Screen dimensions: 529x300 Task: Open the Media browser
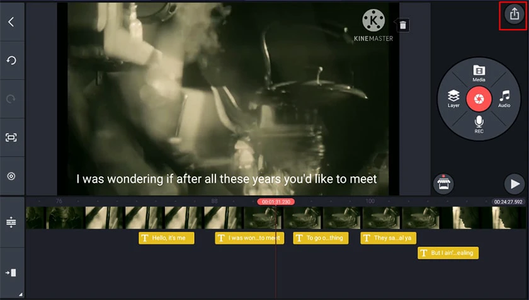(479, 73)
